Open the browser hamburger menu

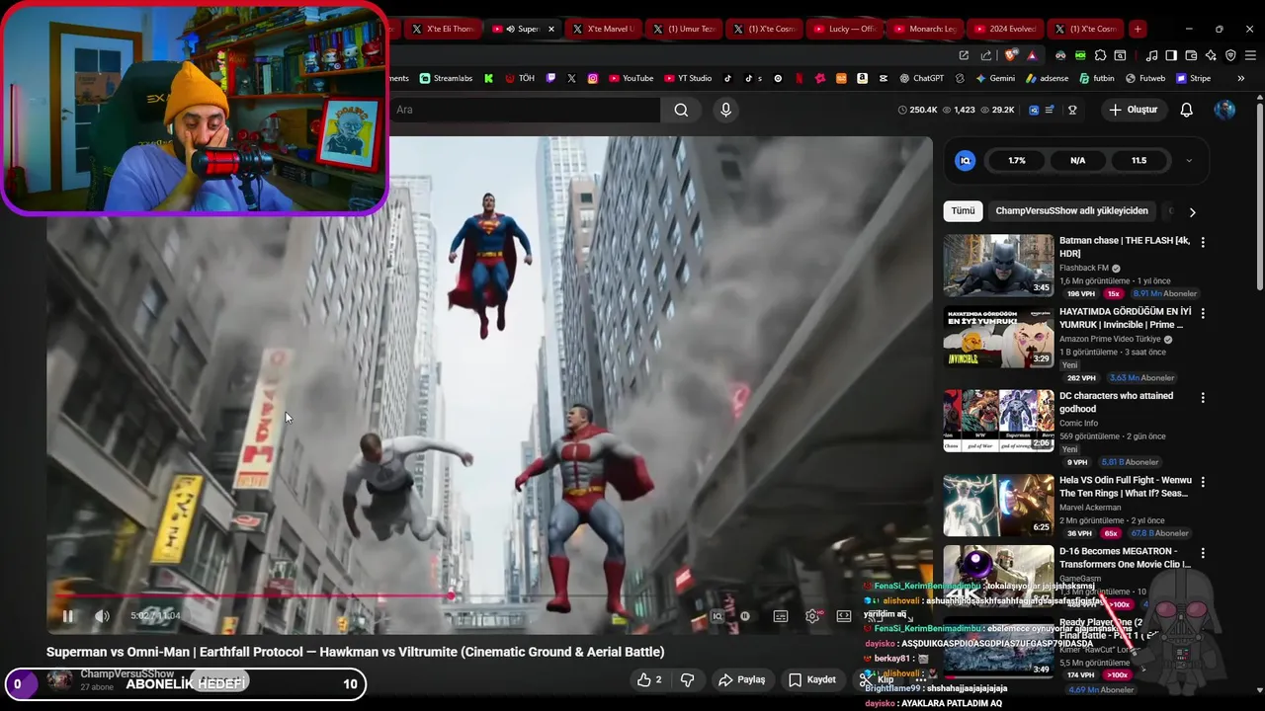tap(1249, 55)
